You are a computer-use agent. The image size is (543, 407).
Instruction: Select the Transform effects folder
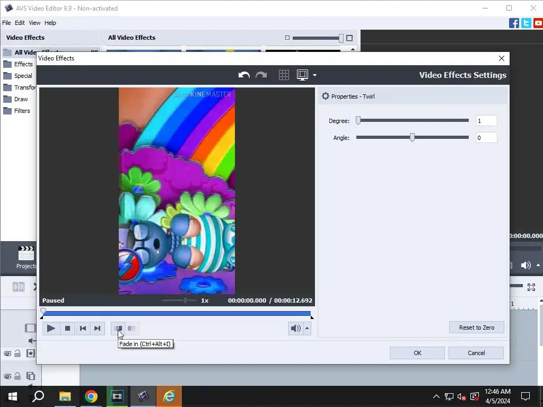coord(19,87)
